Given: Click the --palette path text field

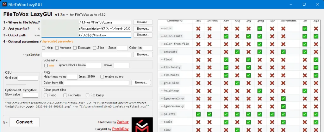Looking at the screenshot, I should [x=86, y=55].
